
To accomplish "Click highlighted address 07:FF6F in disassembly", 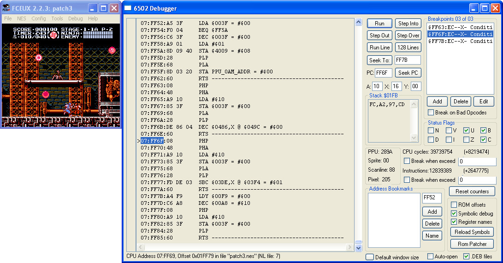I will pyautogui.click(x=152, y=141).
